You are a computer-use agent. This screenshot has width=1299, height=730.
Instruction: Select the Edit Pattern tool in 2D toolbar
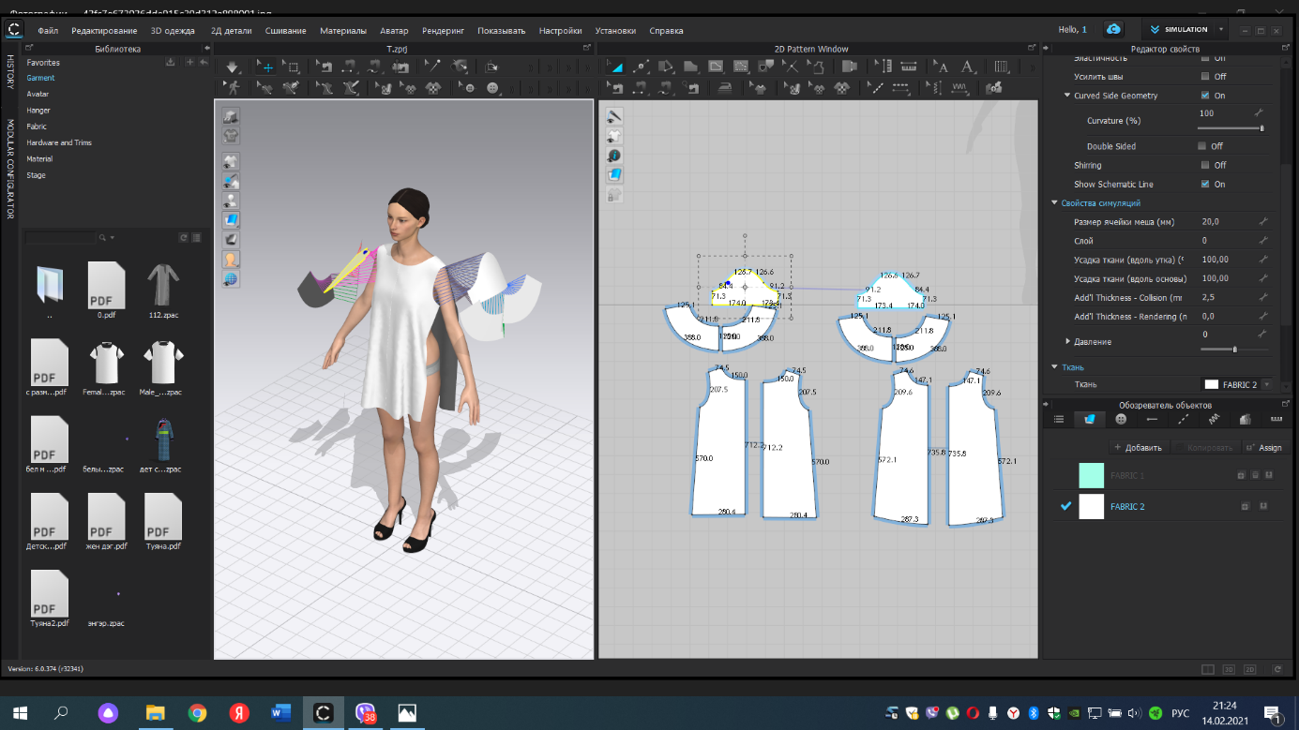(616, 67)
